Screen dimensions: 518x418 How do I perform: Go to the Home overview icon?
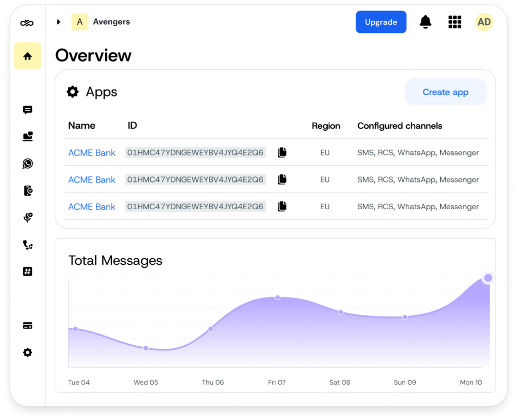click(x=27, y=56)
